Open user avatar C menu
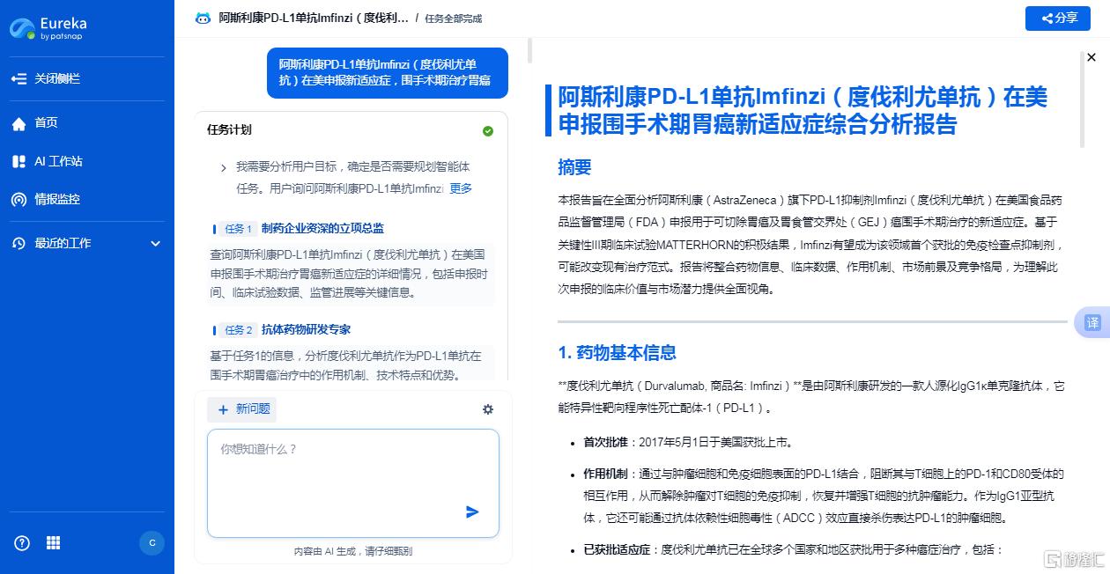This screenshot has width=1110, height=574. coord(152,542)
